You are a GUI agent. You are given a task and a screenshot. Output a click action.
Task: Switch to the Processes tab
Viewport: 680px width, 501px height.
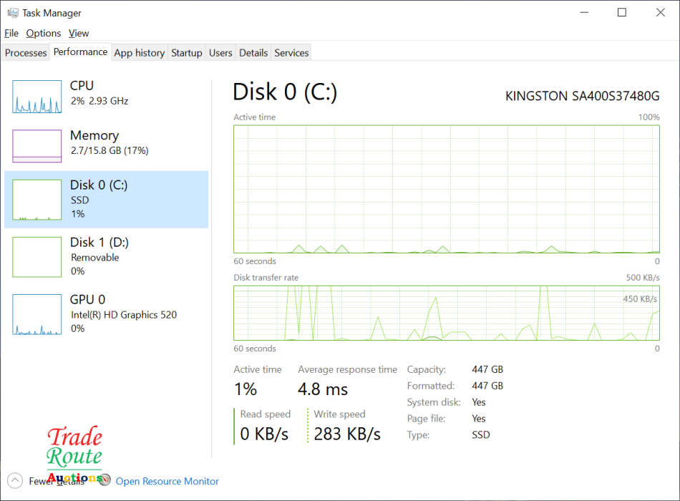click(x=26, y=53)
